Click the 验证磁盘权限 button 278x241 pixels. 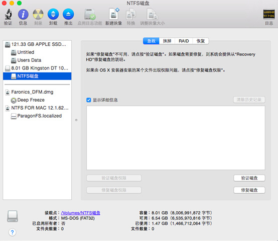point(114,178)
